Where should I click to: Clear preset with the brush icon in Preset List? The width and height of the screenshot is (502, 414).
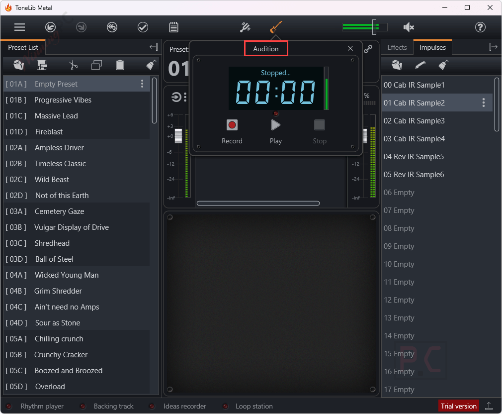click(151, 65)
